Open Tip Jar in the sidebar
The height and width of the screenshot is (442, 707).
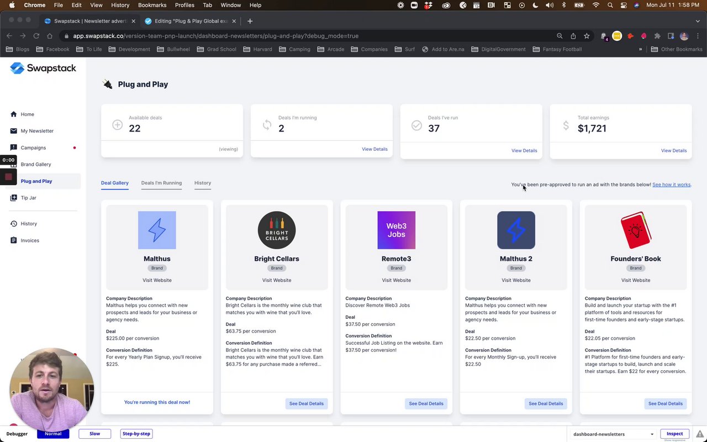28,198
